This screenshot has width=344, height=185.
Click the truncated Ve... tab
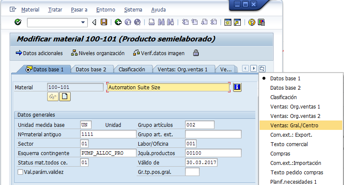pos(226,69)
